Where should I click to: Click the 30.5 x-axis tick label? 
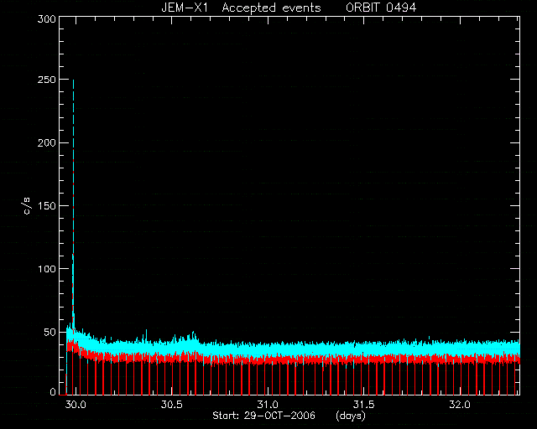171,405
